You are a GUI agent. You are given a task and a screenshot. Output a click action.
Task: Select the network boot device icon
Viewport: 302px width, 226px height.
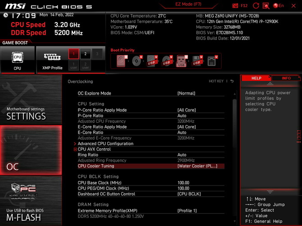[x=212, y=61]
